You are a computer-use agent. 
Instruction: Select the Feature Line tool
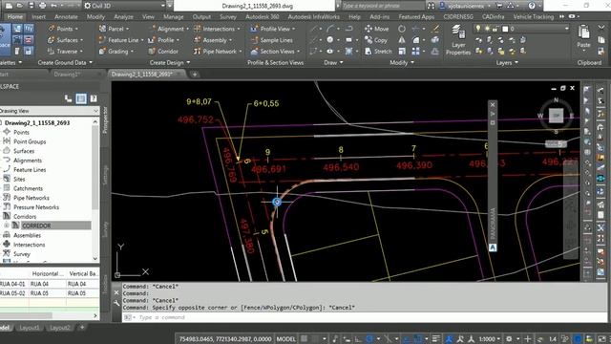pos(121,40)
